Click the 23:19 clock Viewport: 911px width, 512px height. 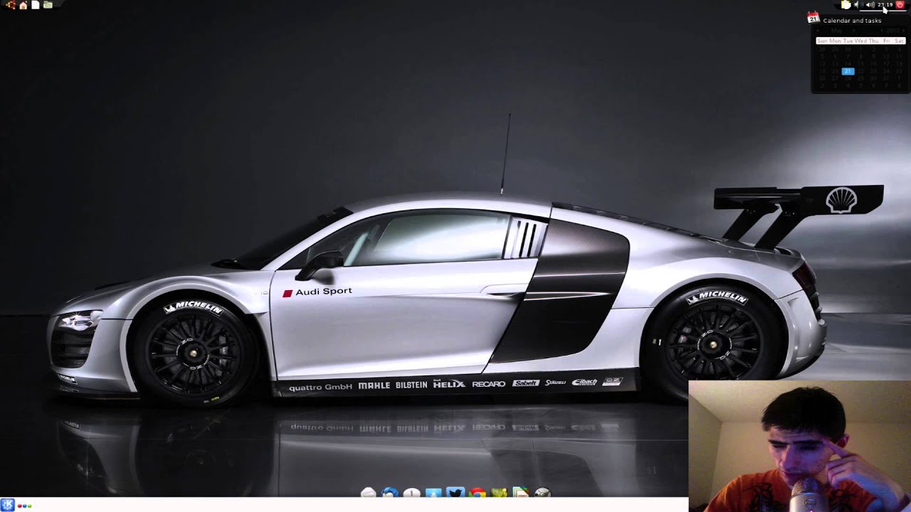point(885,5)
